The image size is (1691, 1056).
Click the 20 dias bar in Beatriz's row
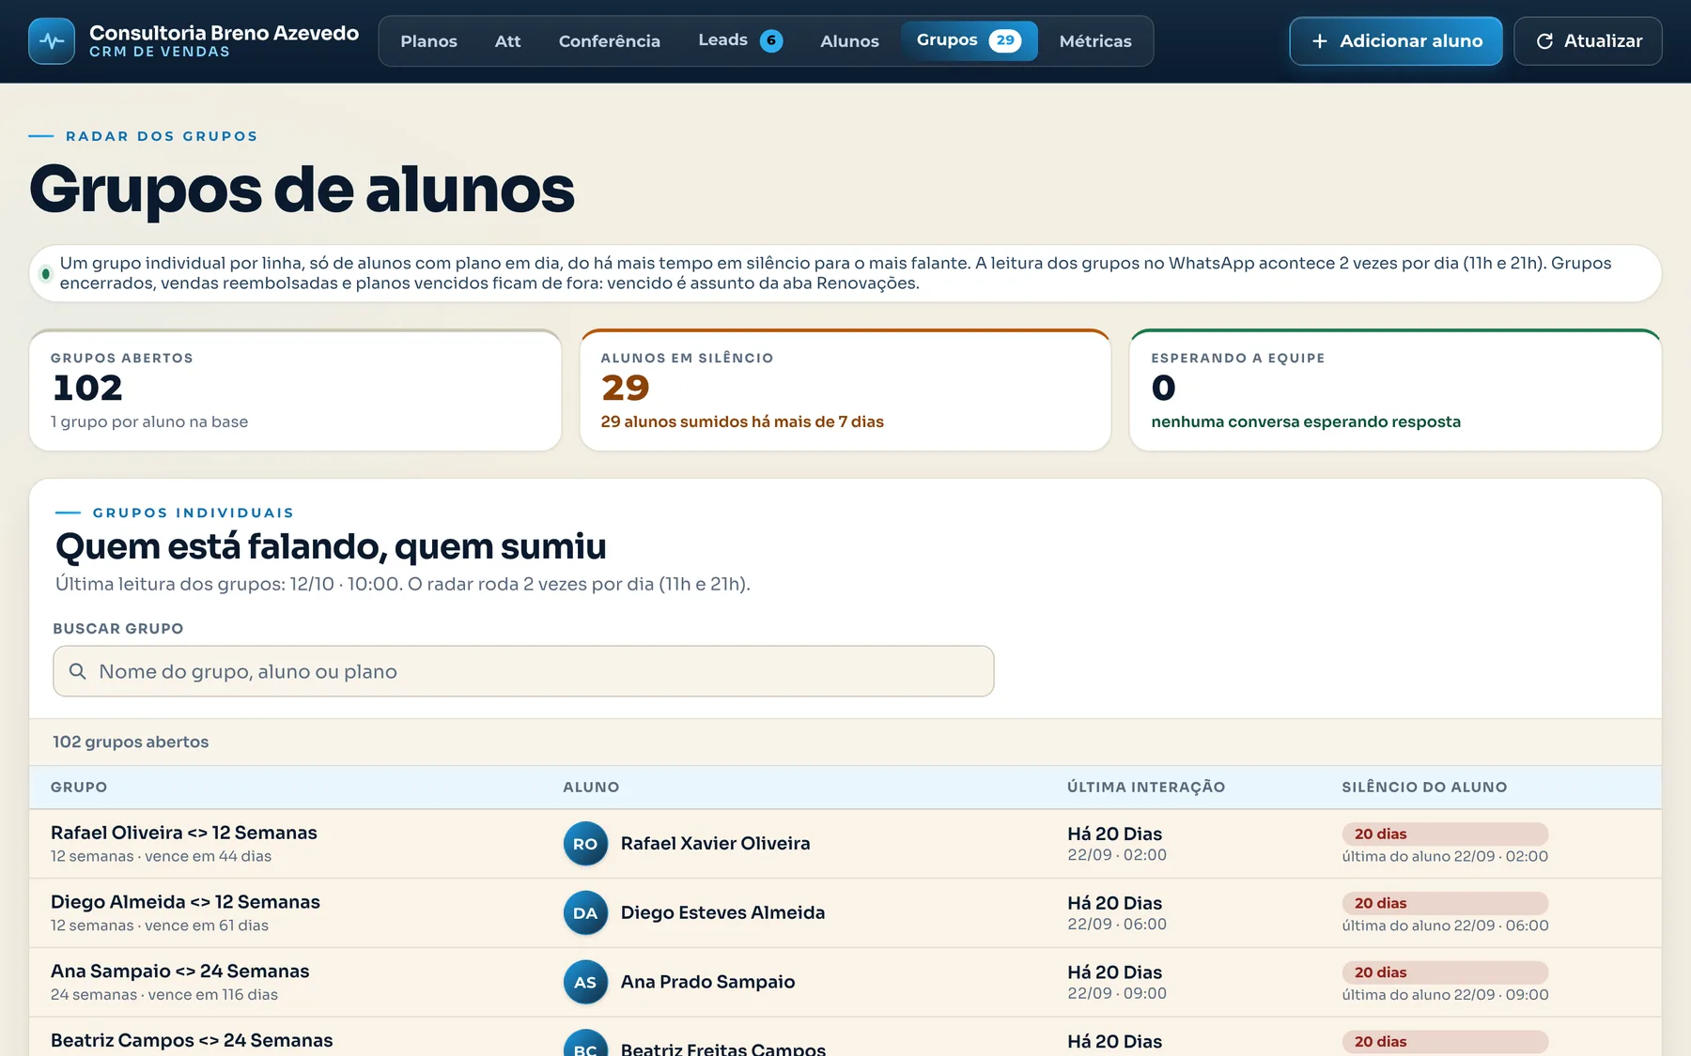[x=1445, y=1042]
